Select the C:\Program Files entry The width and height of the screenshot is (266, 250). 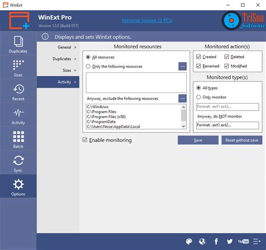102,112
